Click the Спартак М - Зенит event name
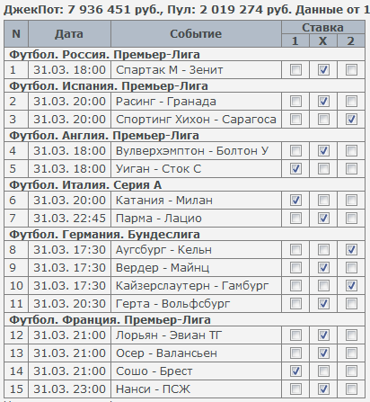 (x=170, y=70)
